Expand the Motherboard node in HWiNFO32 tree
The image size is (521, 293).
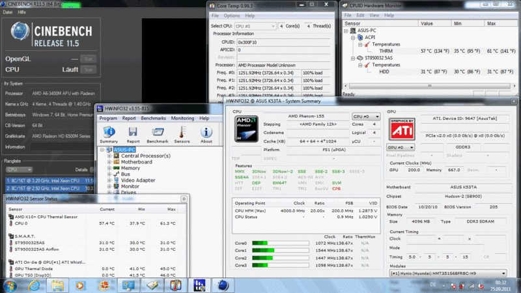(x=109, y=162)
